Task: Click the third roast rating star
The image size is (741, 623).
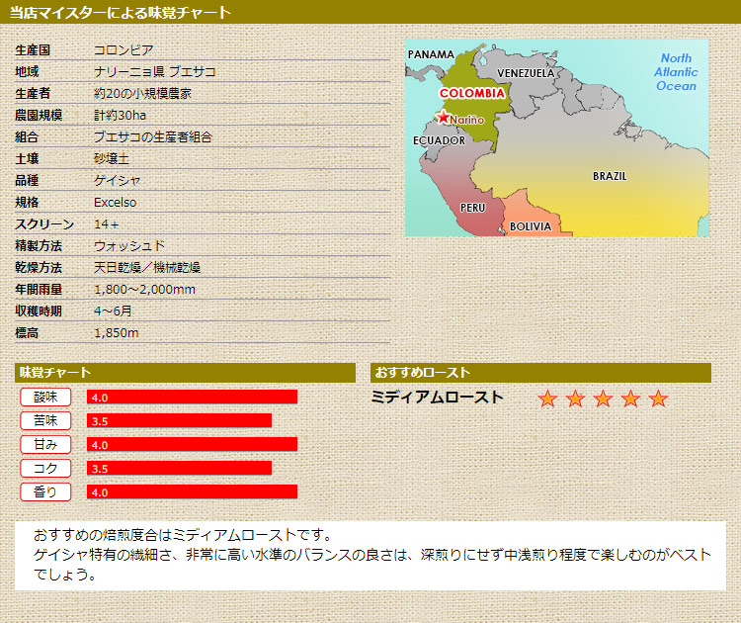Action: click(603, 399)
